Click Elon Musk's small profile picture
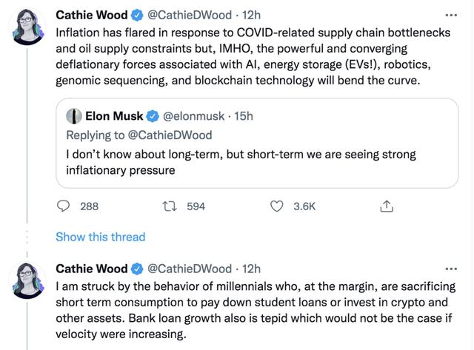 tap(73, 116)
